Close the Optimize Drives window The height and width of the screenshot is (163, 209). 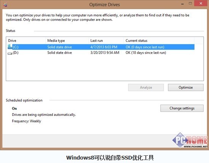201,3
